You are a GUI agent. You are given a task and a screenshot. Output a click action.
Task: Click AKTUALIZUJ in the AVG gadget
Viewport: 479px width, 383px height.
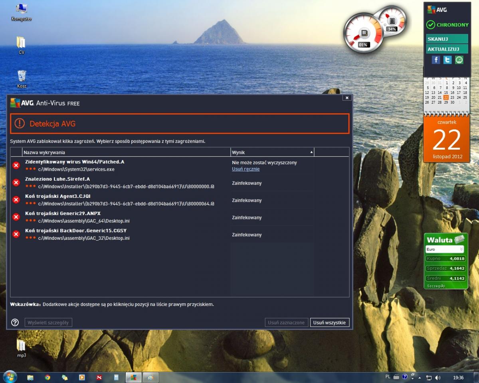(x=447, y=49)
